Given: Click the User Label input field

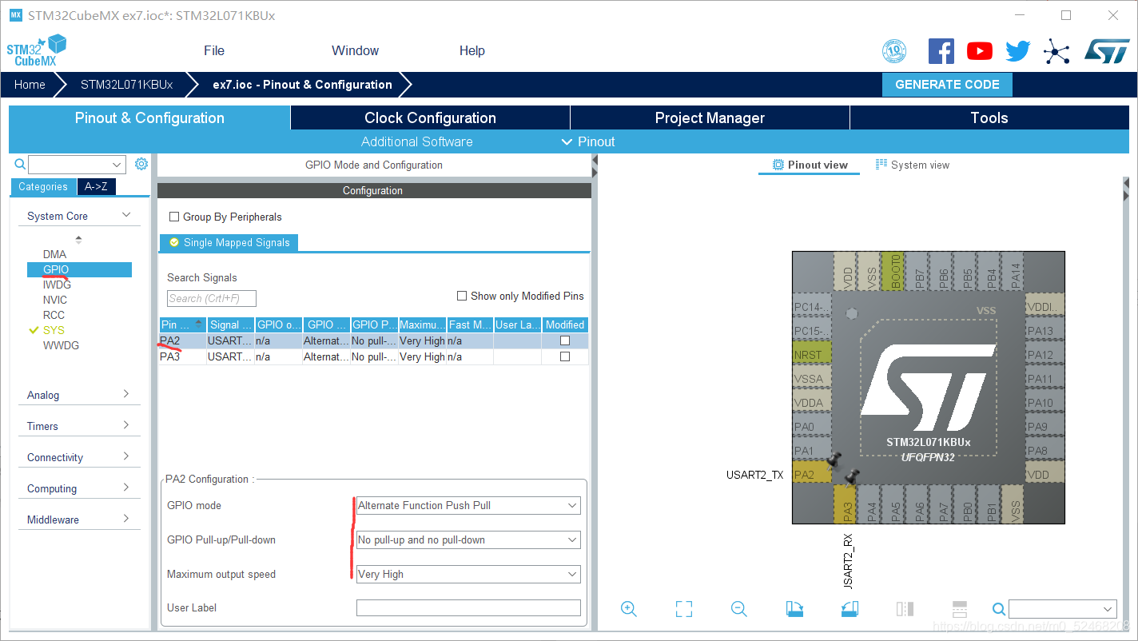Looking at the screenshot, I should coord(468,608).
